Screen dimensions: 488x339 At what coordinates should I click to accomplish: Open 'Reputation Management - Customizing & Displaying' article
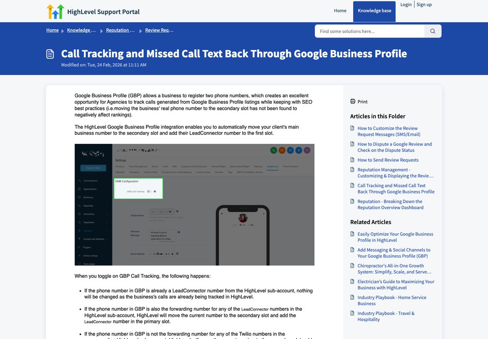click(x=395, y=173)
